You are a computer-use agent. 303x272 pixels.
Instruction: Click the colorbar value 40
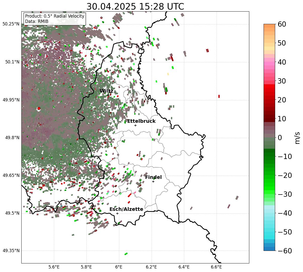[282, 62]
